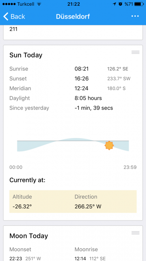Tap the battery icon in status bar
146x261 pixels.
pos(139,4)
